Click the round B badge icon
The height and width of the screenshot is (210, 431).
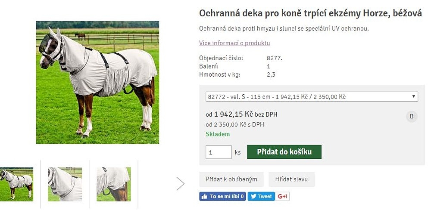coord(412,116)
